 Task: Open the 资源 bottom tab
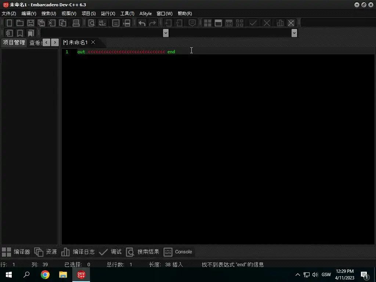(46, 252)
